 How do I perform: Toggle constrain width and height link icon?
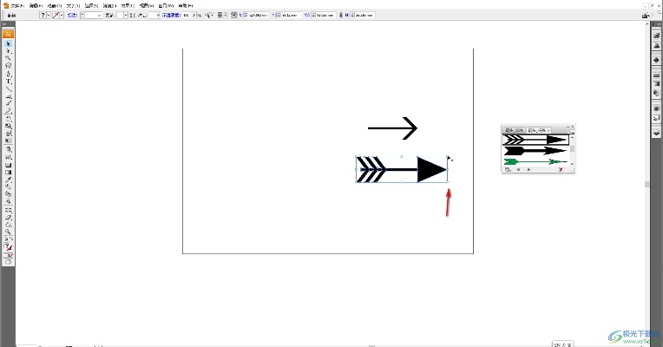tap(341, 16)
